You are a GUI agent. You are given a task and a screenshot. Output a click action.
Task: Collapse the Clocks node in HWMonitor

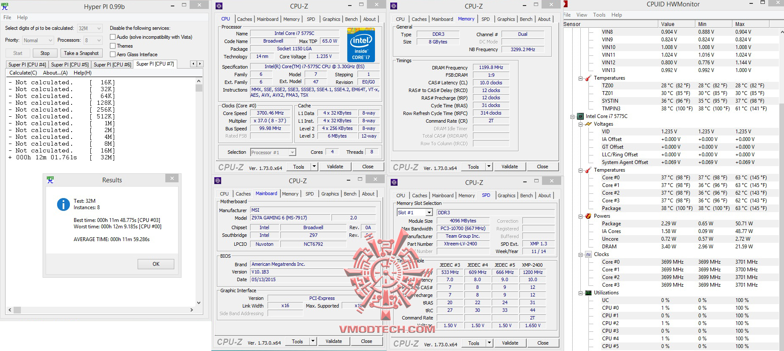click(x=580, y=254)
